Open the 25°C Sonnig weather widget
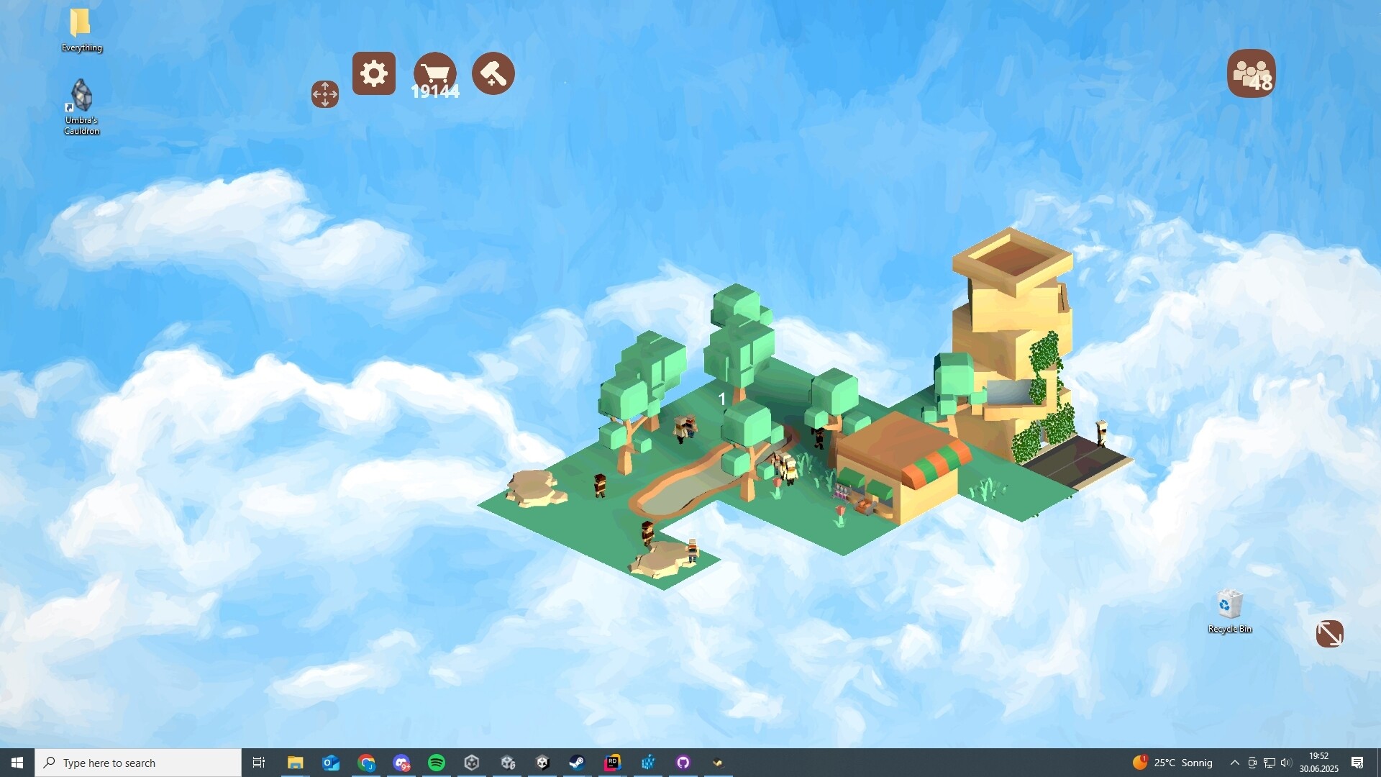The height and width of the screenshot is (777, 1381). coord(1172,763)
